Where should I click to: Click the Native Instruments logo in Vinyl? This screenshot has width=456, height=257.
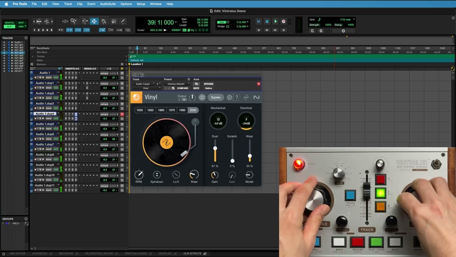[256, 97]
